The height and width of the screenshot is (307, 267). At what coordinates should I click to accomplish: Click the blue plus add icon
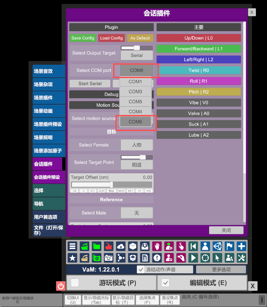point(241,246)
